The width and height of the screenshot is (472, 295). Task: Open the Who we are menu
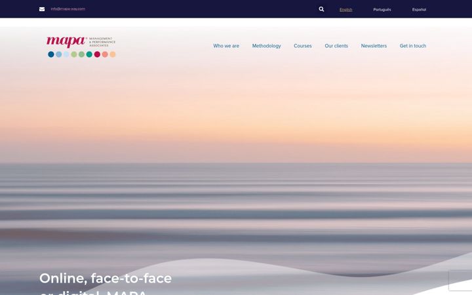226,46
